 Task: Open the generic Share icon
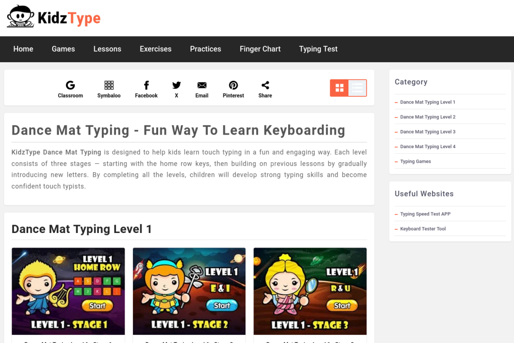click(265, 85)
